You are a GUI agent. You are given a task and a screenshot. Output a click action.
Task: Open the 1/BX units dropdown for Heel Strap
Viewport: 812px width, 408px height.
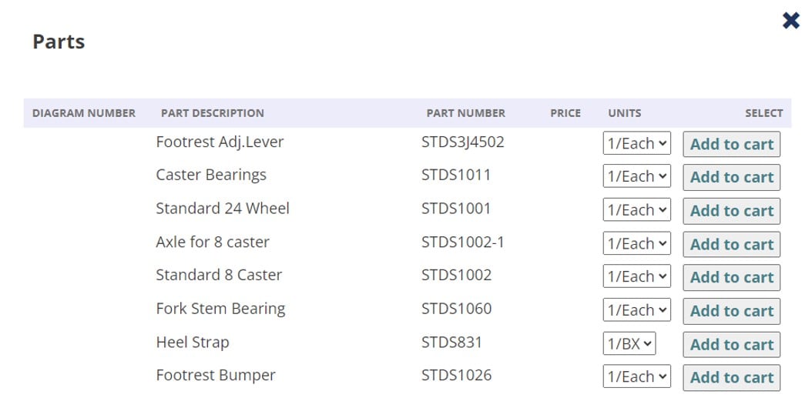tap(629, 343)
